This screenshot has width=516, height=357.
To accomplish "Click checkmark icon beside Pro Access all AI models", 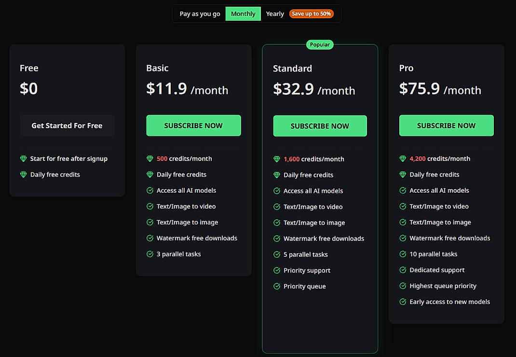I will pyautogui.click(x=403, y=190).
